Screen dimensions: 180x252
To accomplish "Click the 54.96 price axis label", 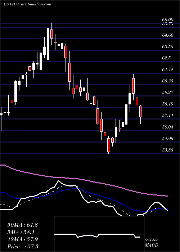I will point(167,138).
